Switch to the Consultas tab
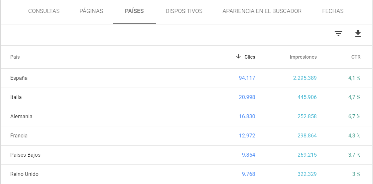This screenshot has height=184, width=373. point(44,11)
